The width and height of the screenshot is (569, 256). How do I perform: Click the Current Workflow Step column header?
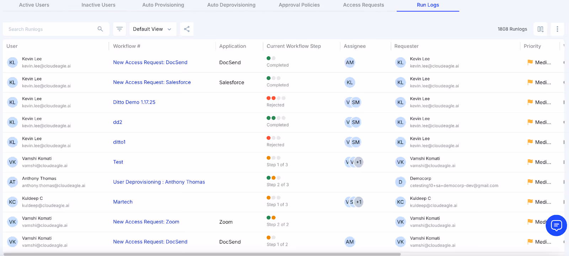pos(294,46)
